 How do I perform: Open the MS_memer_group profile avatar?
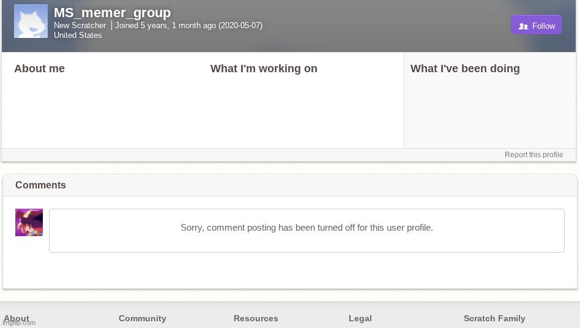click(x=31, y=21)
